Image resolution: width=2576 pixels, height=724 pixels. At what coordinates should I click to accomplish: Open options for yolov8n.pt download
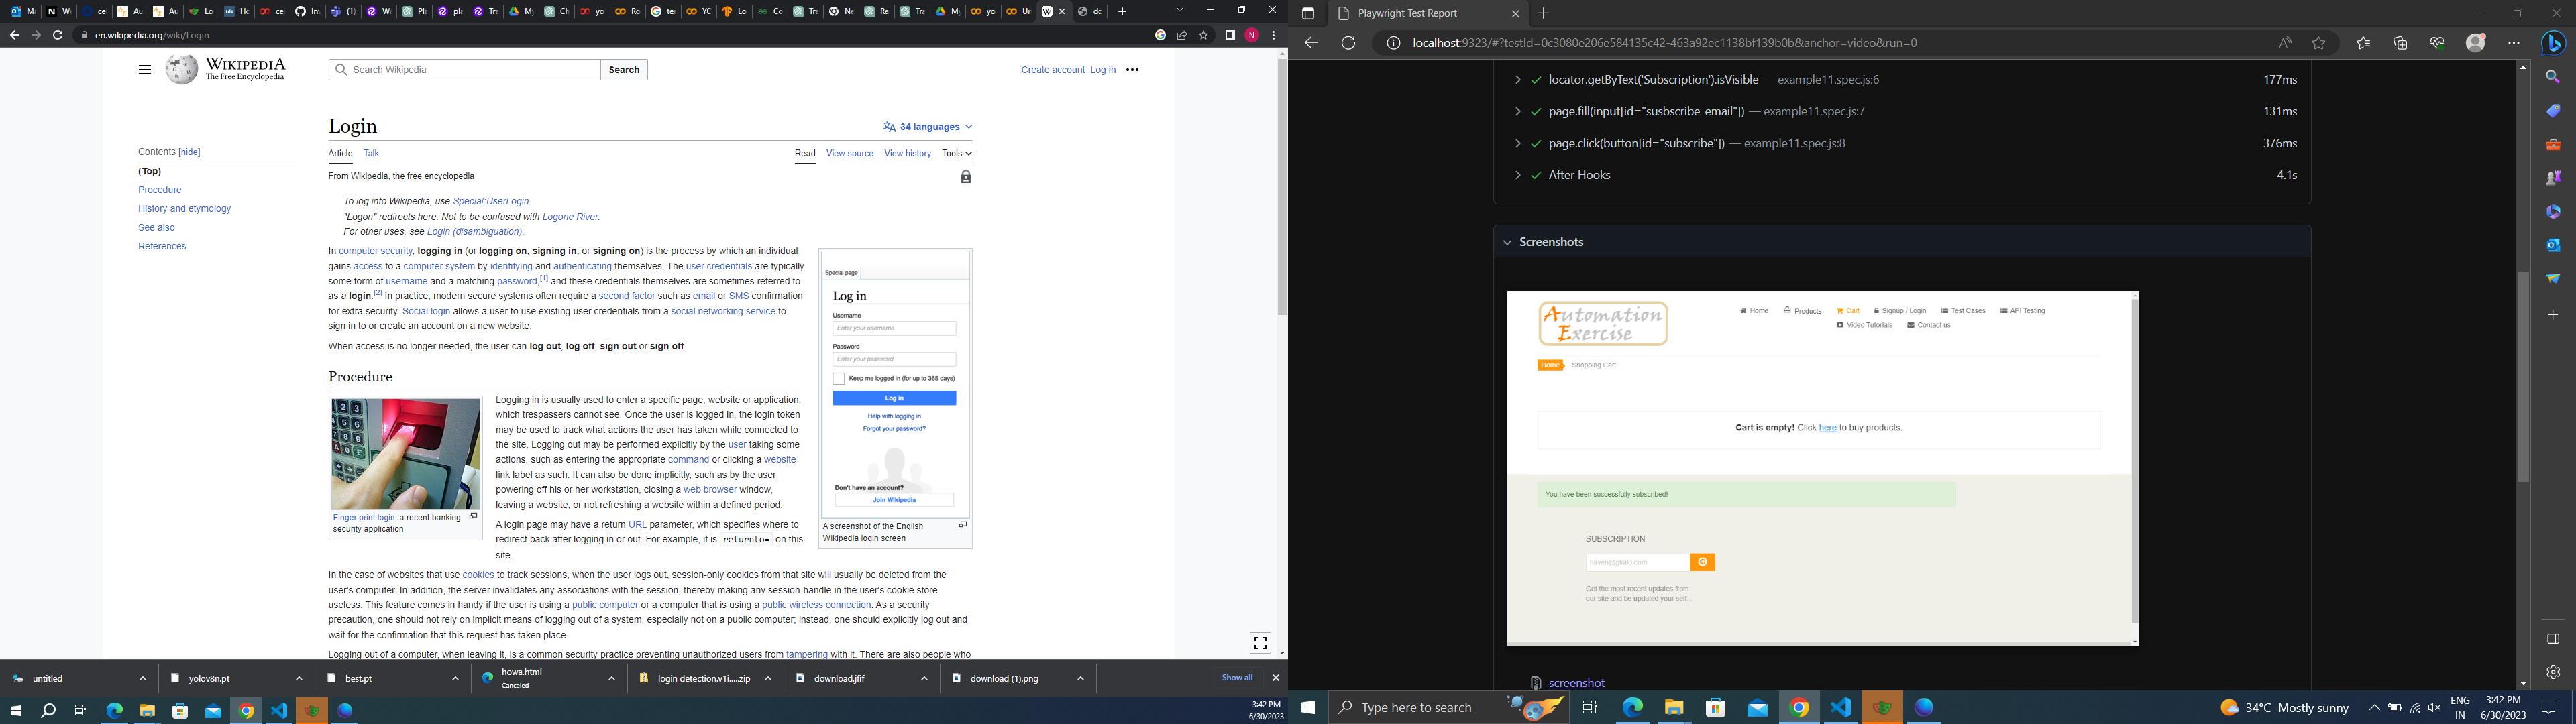pos(299,679)
